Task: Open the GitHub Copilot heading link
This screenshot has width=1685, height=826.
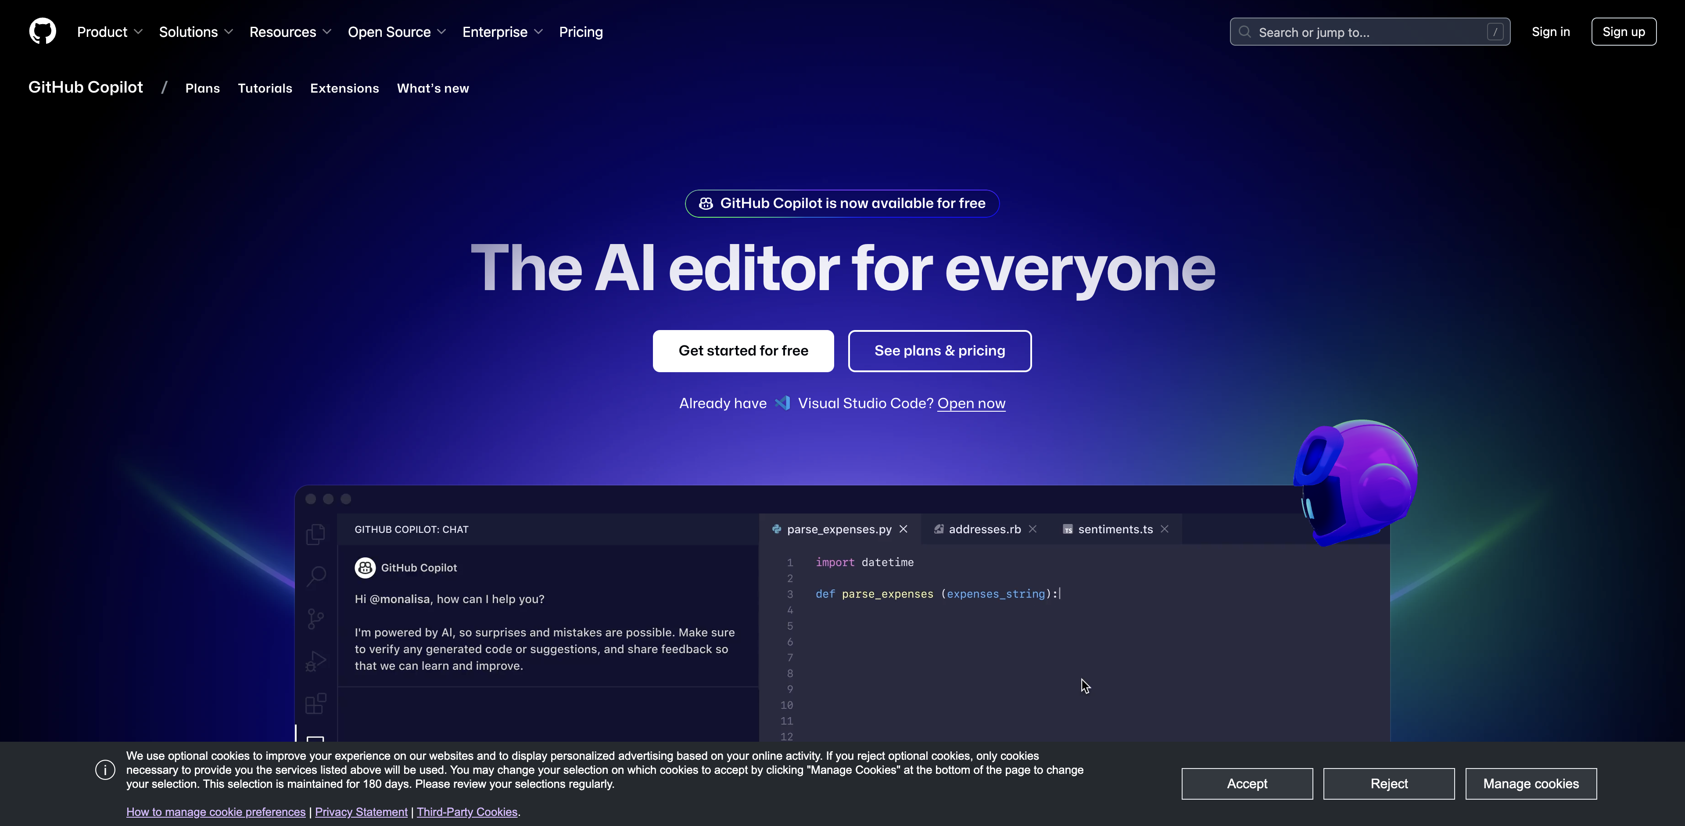Action: (x=86, y=87)
